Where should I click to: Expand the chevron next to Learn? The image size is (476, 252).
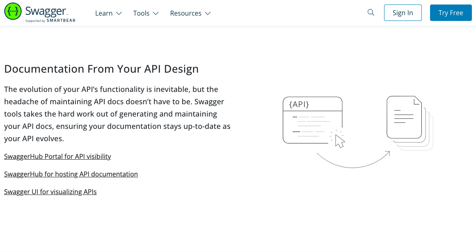tap(119, 14)
